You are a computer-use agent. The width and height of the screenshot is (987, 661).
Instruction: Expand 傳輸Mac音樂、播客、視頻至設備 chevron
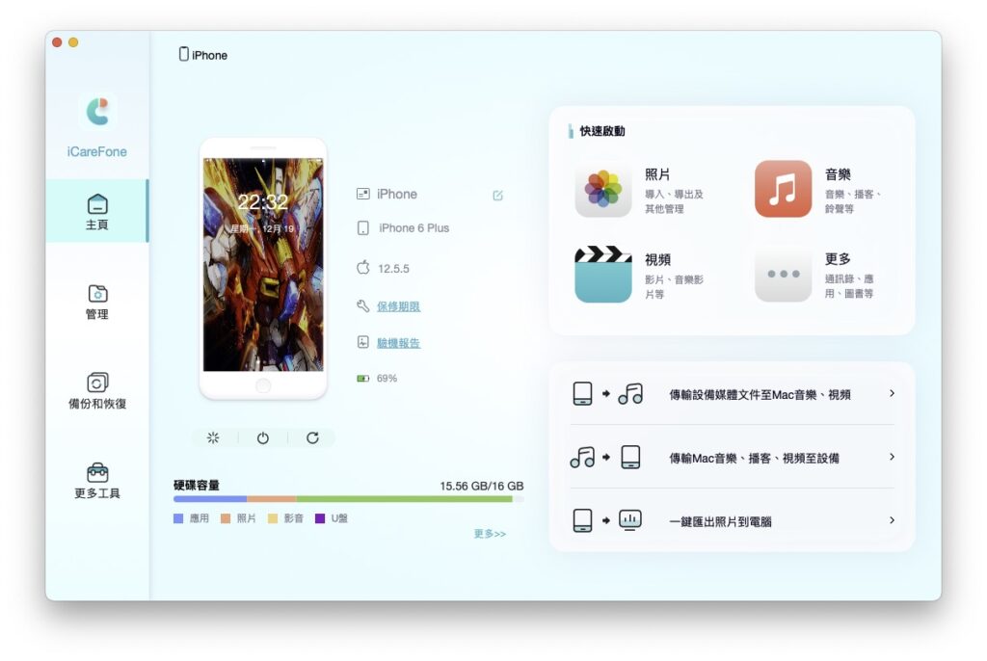892,457
